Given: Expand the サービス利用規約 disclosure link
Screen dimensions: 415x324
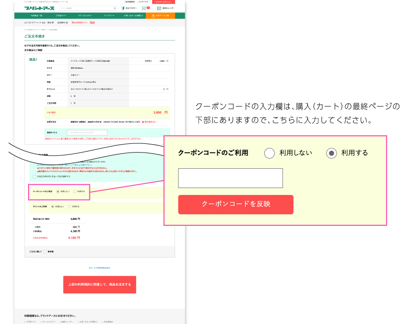Looking at the screenshot, I should click(x=99, y=267).
